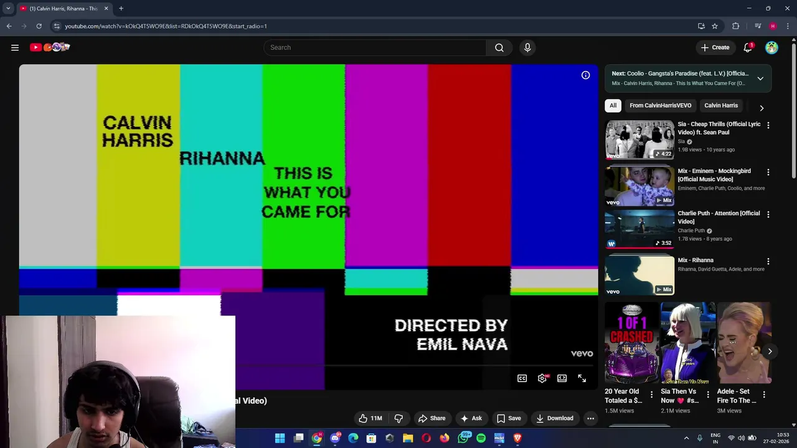The height and width of the screenshot is (448, 797).
Task: Open Spotify from the taskbar
Action: coord(481,438)
